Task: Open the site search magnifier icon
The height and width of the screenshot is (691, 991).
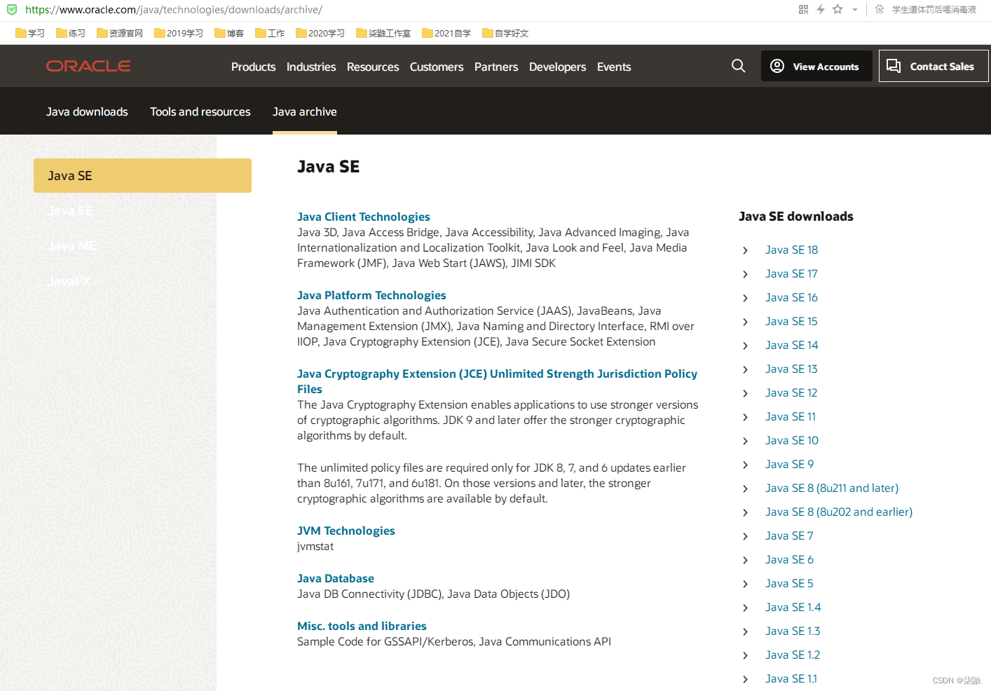Action: tap(738, 66)
